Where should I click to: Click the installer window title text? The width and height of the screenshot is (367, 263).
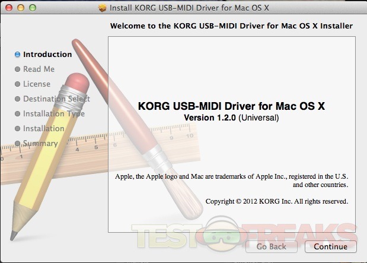tap(191, 8)
